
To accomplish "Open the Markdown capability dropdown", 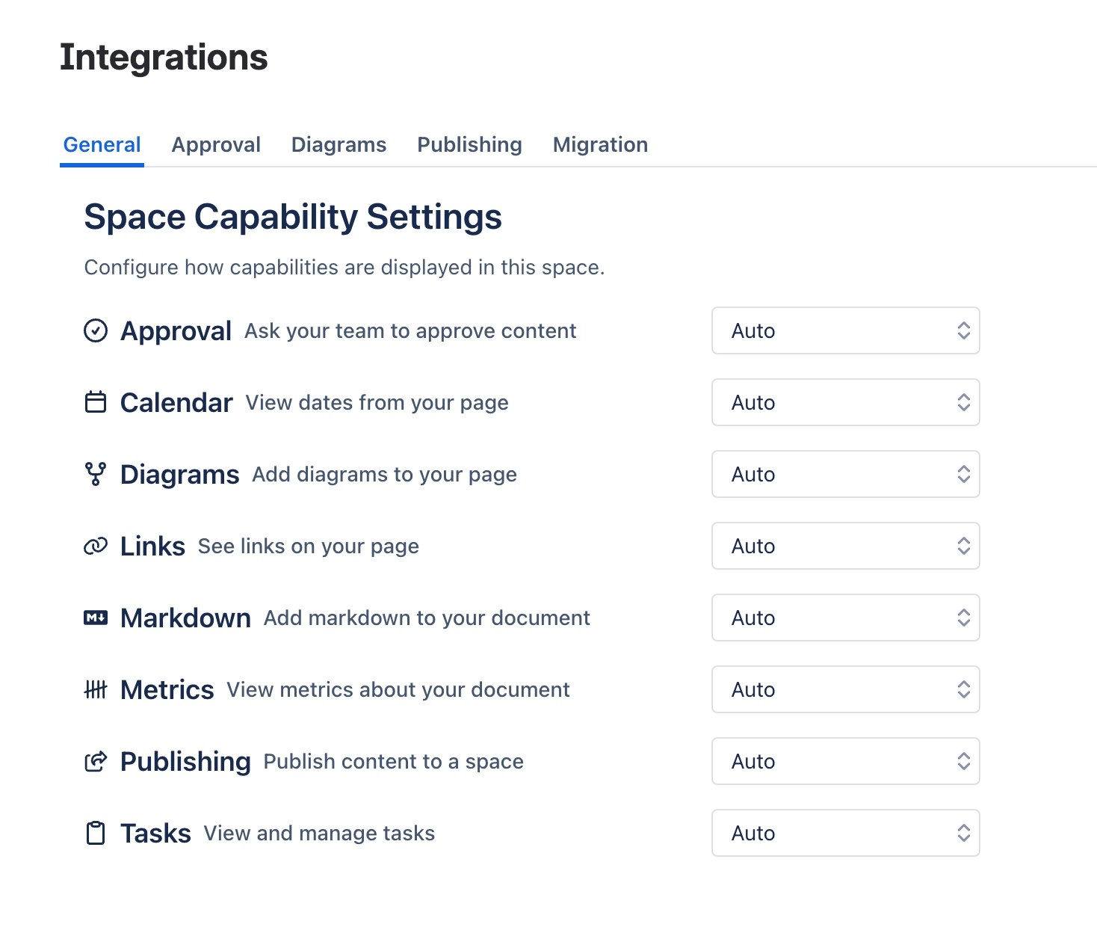I will [x=845, y=618].
